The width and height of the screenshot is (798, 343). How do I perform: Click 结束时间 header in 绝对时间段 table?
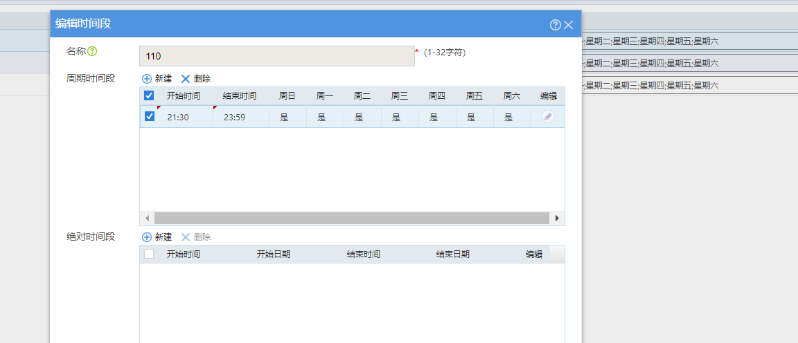(364, 254)
